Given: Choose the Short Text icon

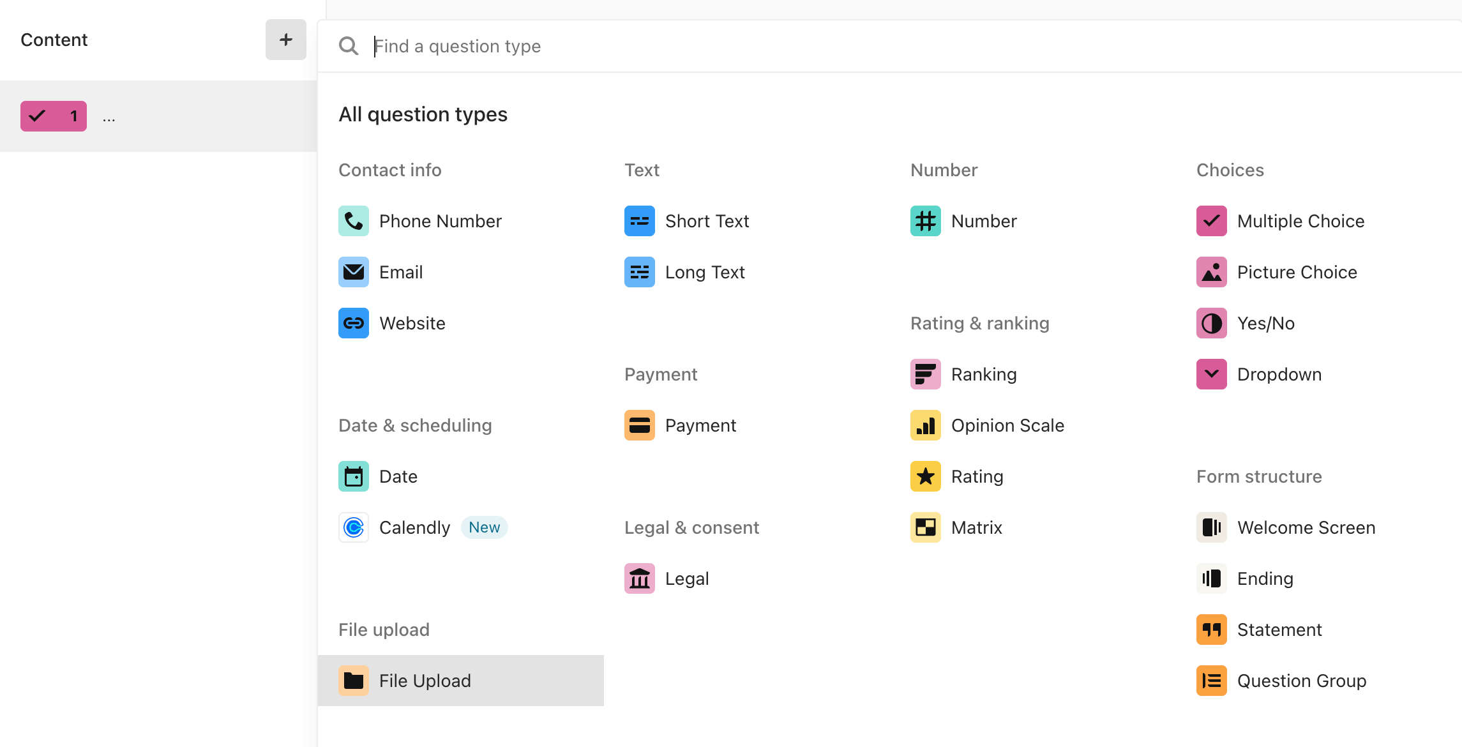Looking at the screenshot, I should pos(640,221).
